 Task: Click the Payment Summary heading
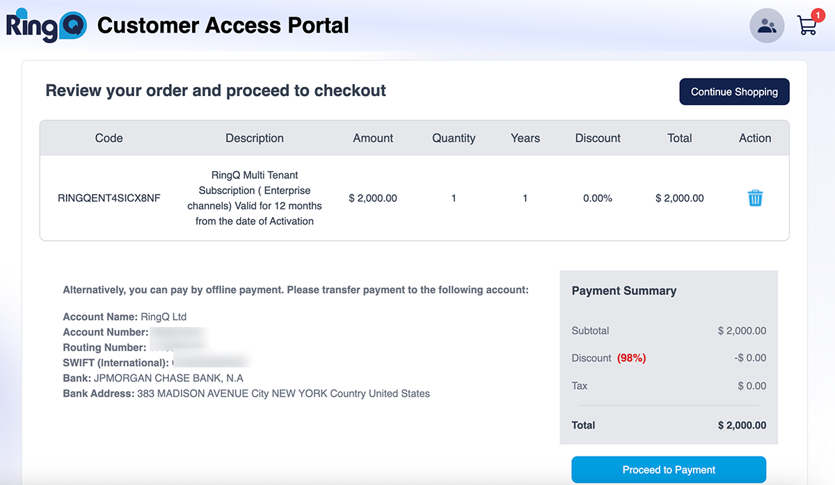[x=624, y=291]
